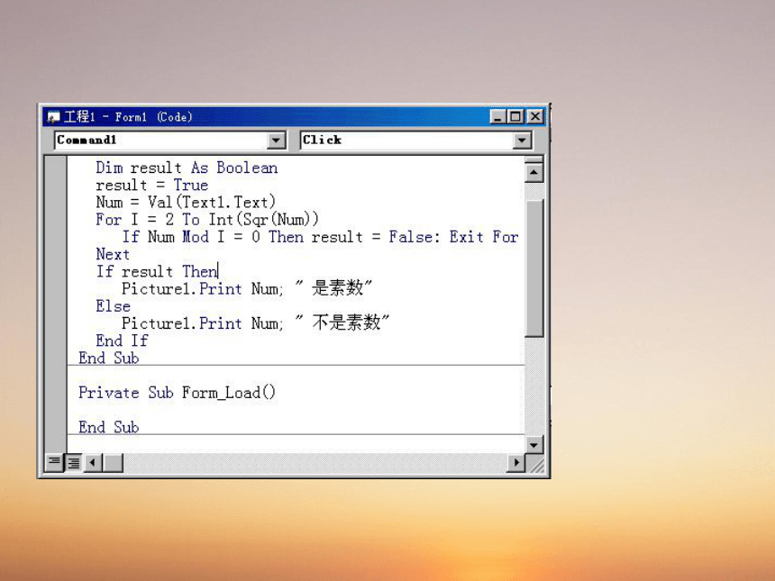
Task: Click the code window form icon in title bar
Action: pos(53,117)
